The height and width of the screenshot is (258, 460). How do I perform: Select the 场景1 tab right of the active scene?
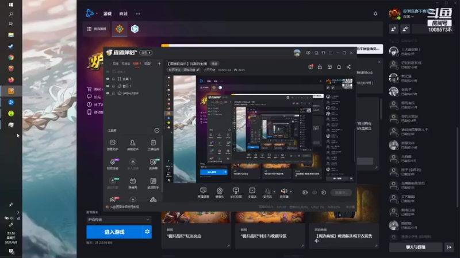coord(148,64)
